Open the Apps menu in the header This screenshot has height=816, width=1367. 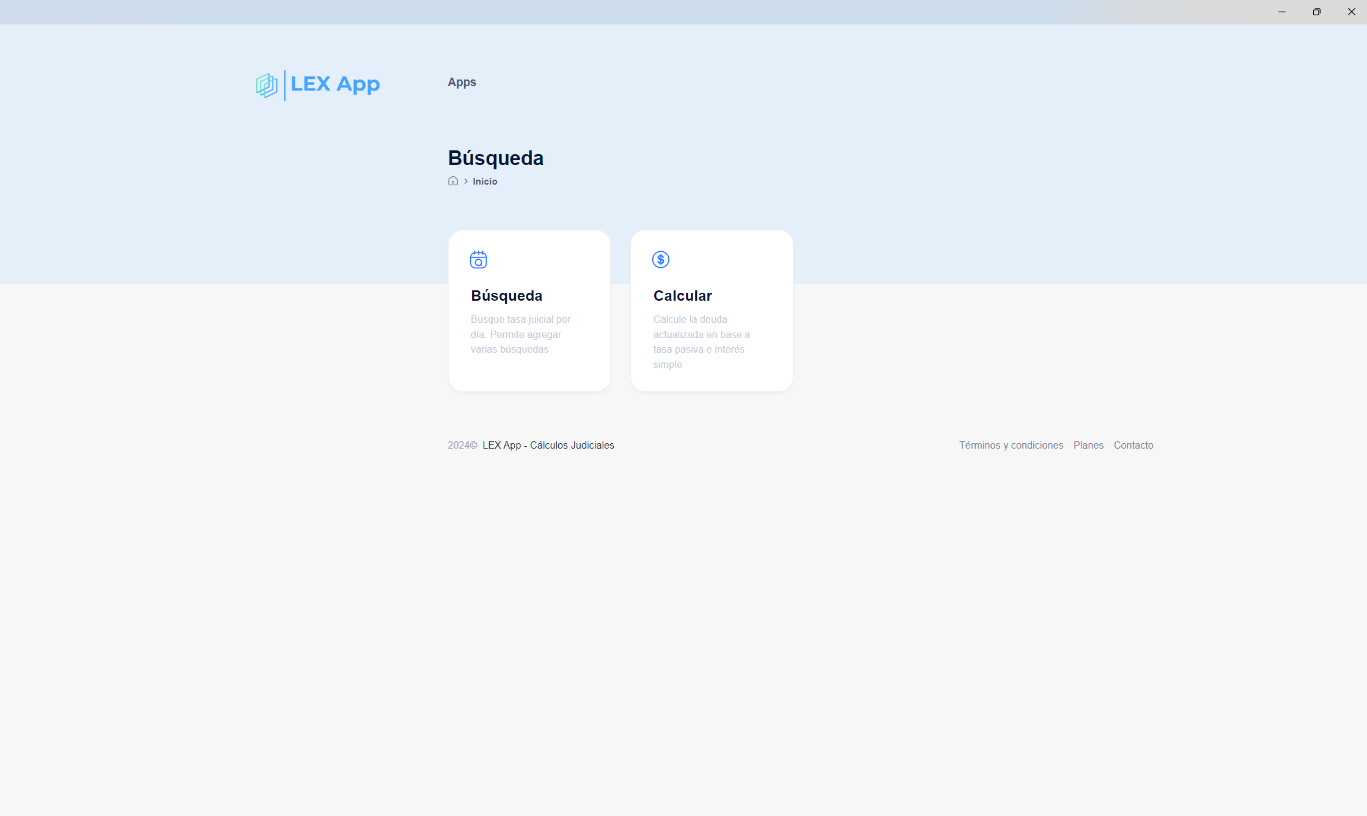click(461, 82)
